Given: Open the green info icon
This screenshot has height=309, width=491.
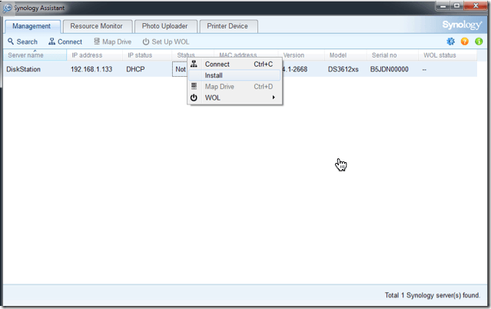Looking at the screenshot, I should (x=479, y=42).
